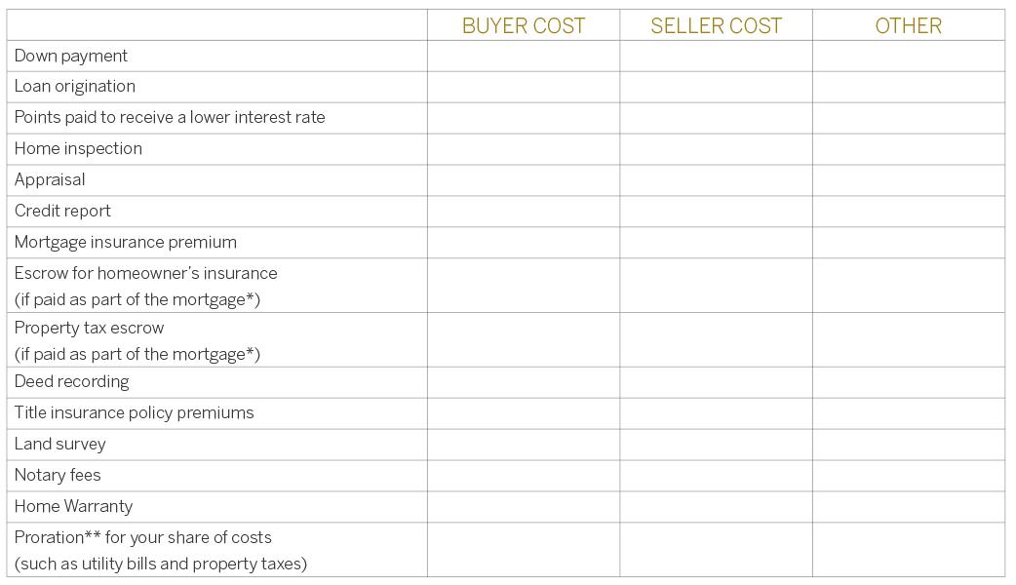The width and height of the screenshot is (1016, 585).
Task: Click Buyer Cost cell for Deed recording
Action: 523,382
